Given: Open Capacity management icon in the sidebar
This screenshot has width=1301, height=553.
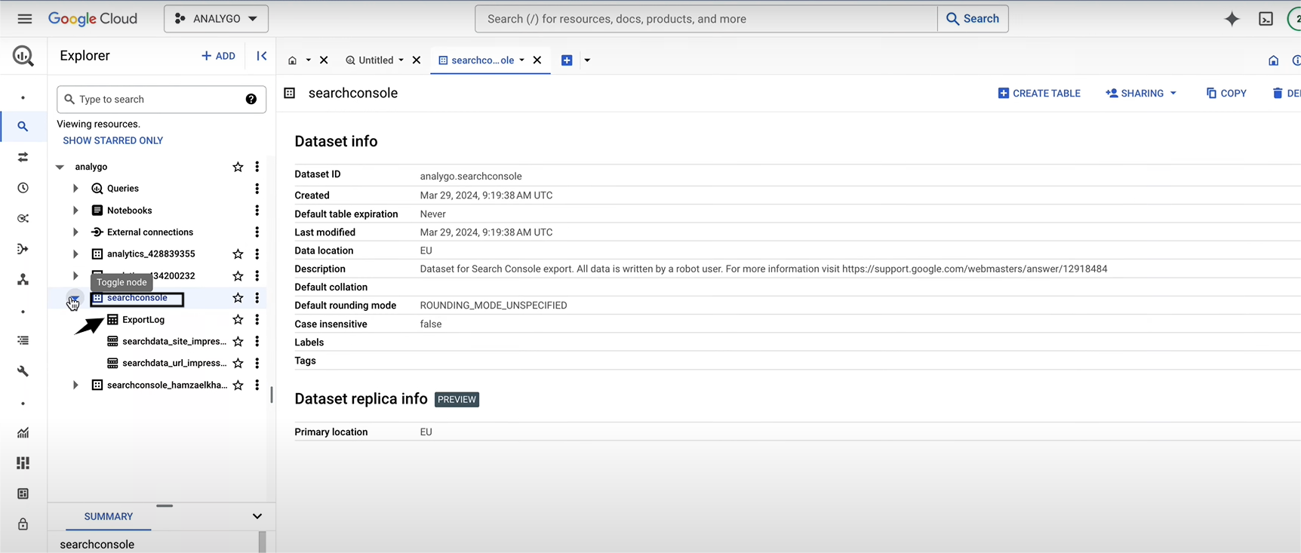Looking at the screenshot, I should point(23,463).
